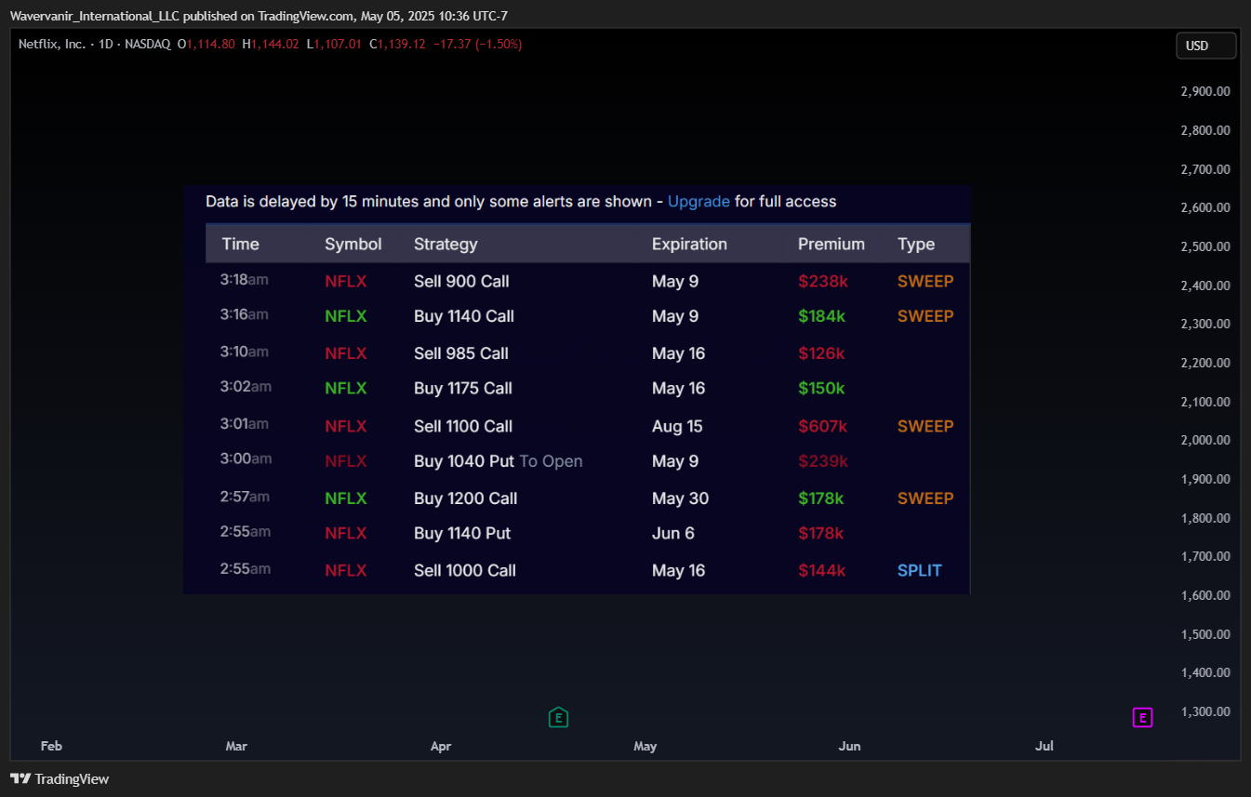Click the Jul label on time axis
Viewport: 1251px width, 797px height.
tap(1045, 746)
